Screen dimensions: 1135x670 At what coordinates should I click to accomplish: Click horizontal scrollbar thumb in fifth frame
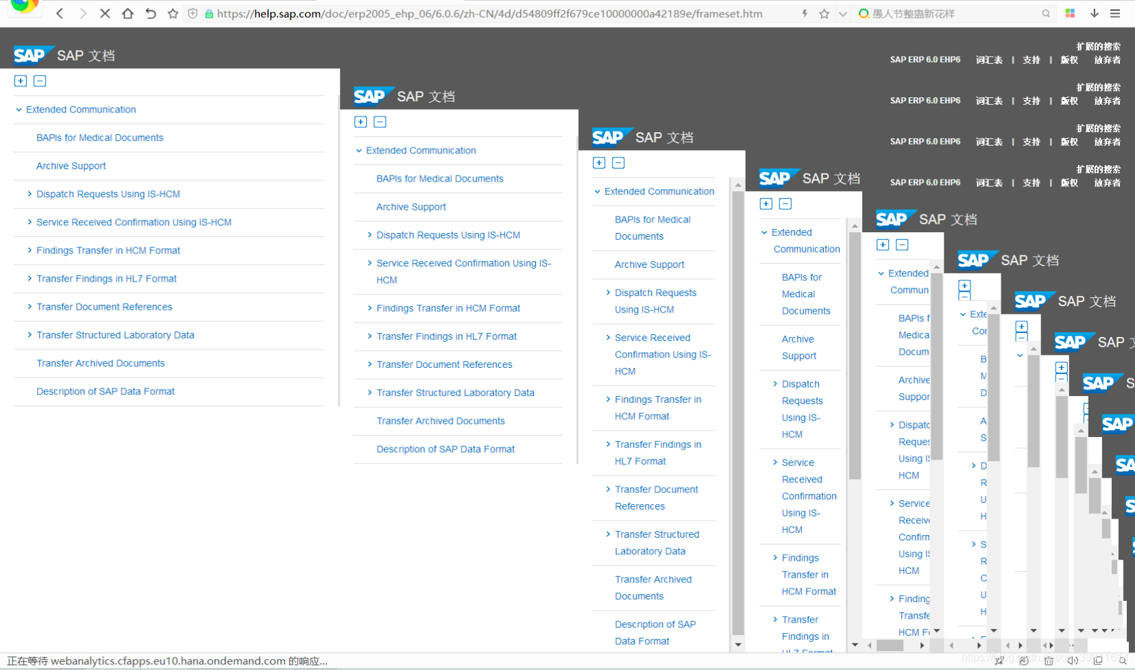pos(890,645)
